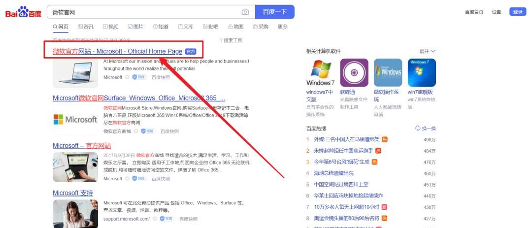Open 百度快照 for 微软官方商城 result

click(x=169, y=131)
